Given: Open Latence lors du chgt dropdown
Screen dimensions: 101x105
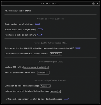Looking at the screenshot, I should point(55,91).
